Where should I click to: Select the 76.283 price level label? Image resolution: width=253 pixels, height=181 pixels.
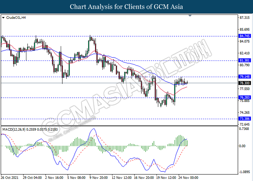tap(245, 97)
